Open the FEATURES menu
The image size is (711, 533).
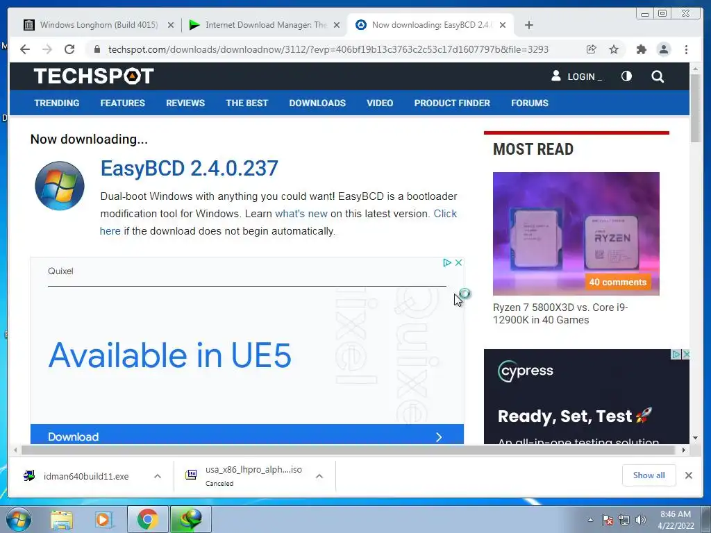(x=122, y=103)
